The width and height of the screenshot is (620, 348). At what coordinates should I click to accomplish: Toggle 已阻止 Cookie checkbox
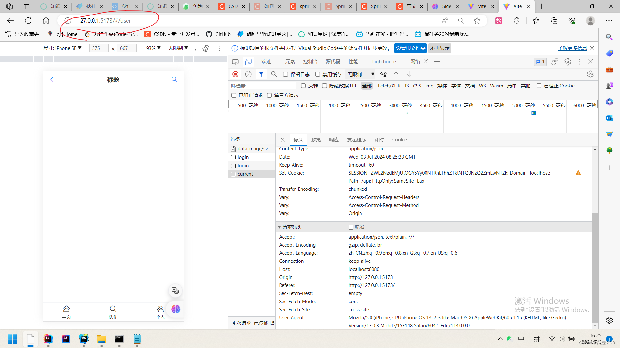tap(539, 86)
